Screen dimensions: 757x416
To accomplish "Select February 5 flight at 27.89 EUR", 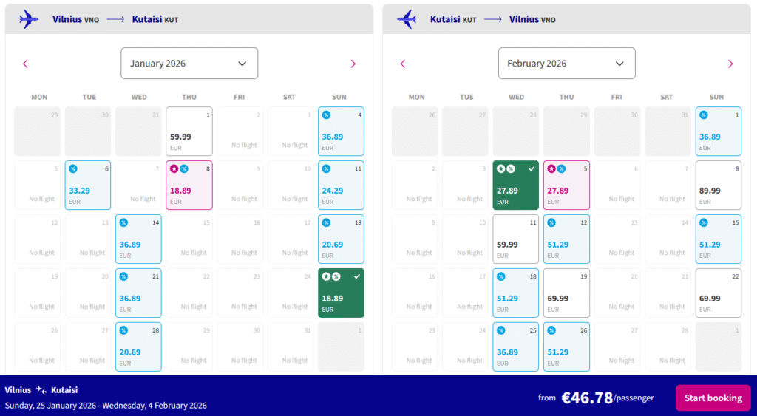I will 566,185.
